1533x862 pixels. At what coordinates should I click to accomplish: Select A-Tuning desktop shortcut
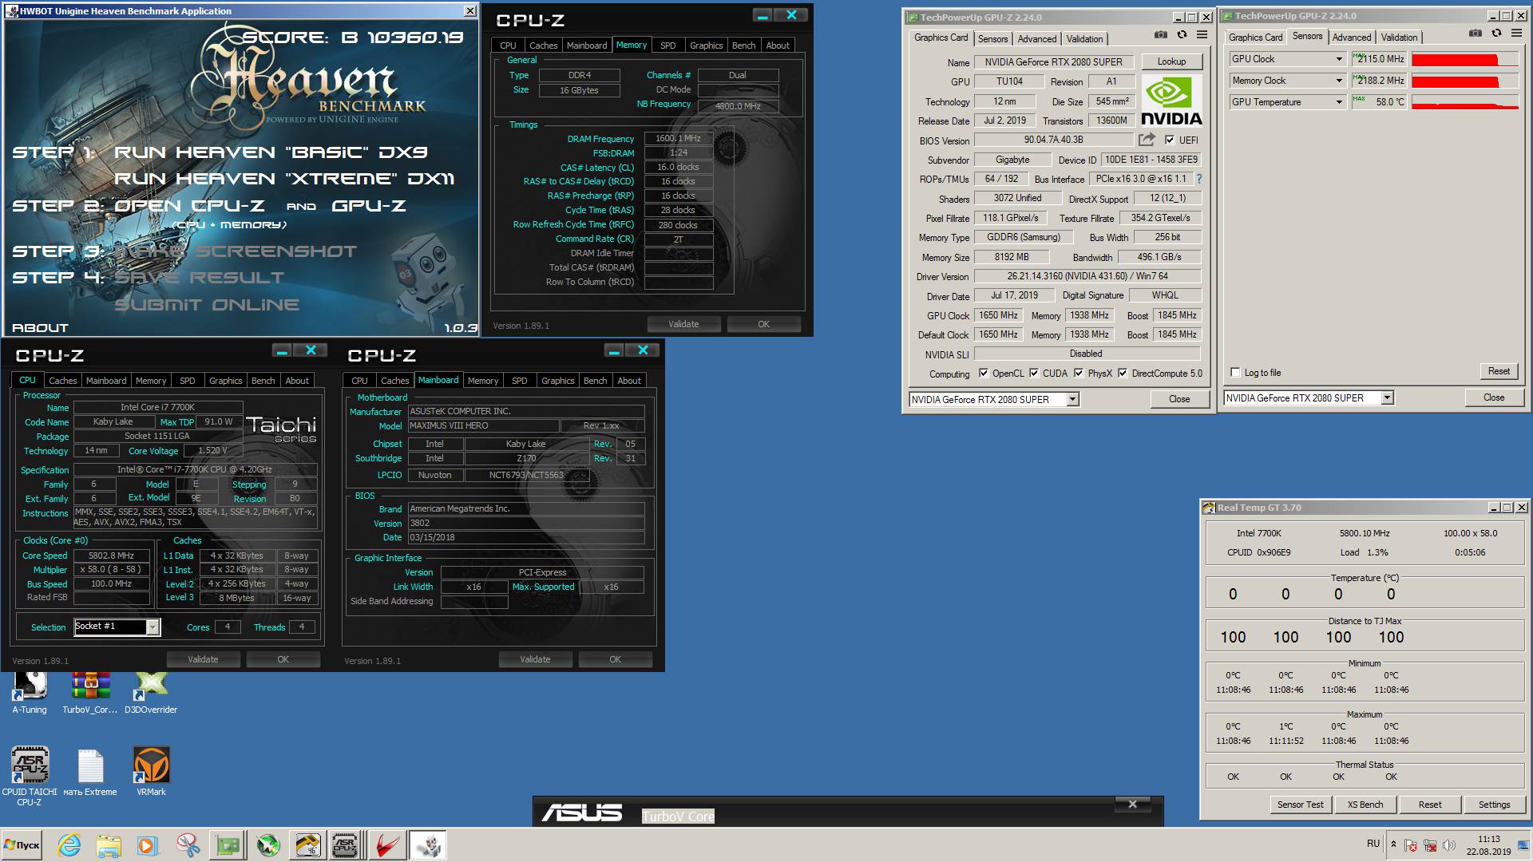(30, 692)
